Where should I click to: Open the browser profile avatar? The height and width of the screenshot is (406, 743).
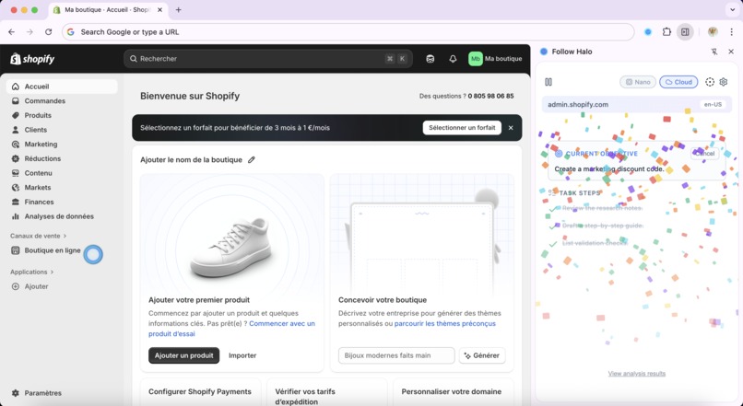[x=713, y=31]
